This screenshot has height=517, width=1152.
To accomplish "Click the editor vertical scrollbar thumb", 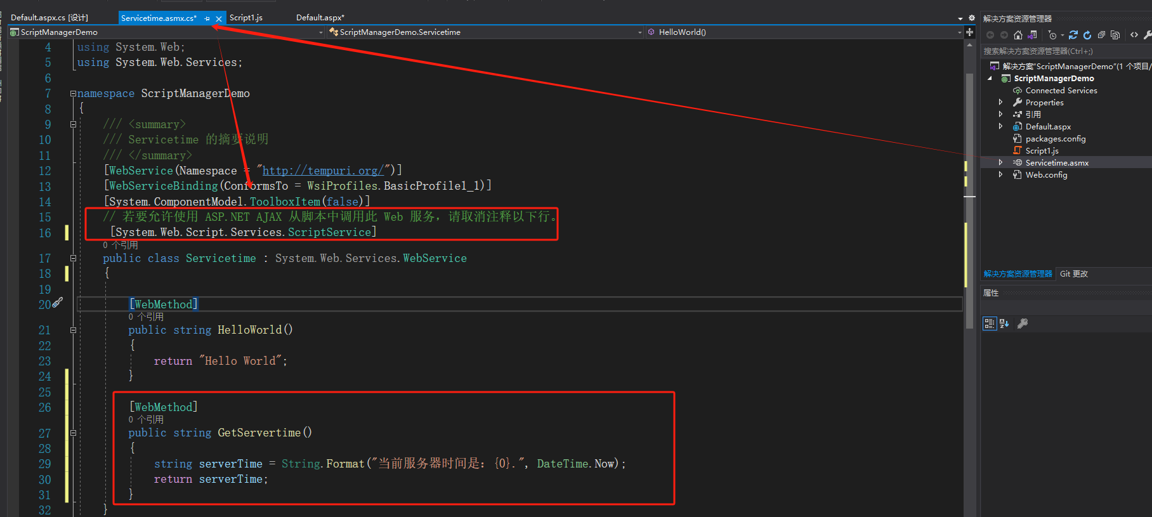I will [x=969, y=200].
